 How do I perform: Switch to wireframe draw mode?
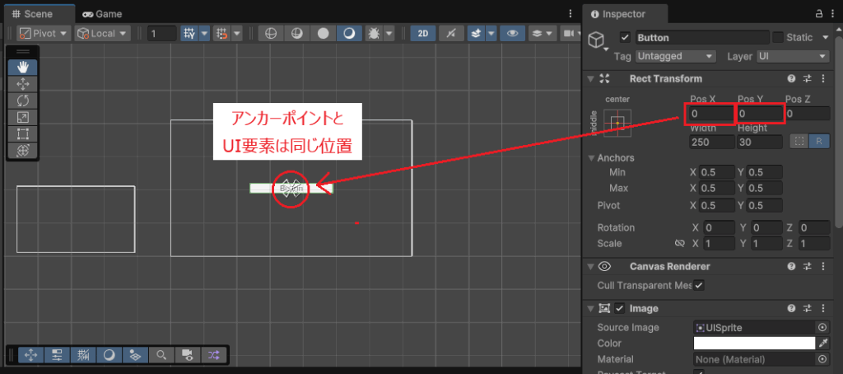pyautogui.click(x=271, y=34)
